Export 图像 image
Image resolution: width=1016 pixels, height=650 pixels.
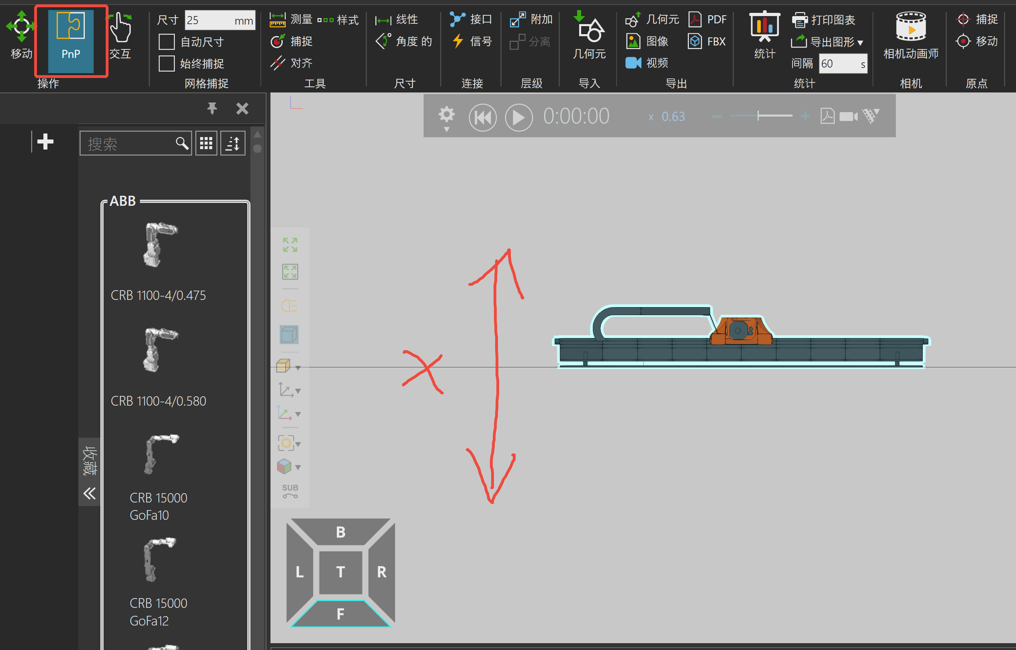click(x=647, y=41)
